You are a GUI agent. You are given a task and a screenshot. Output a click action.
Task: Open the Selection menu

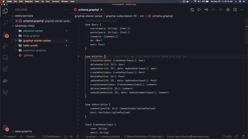click(x=29, y=2)
